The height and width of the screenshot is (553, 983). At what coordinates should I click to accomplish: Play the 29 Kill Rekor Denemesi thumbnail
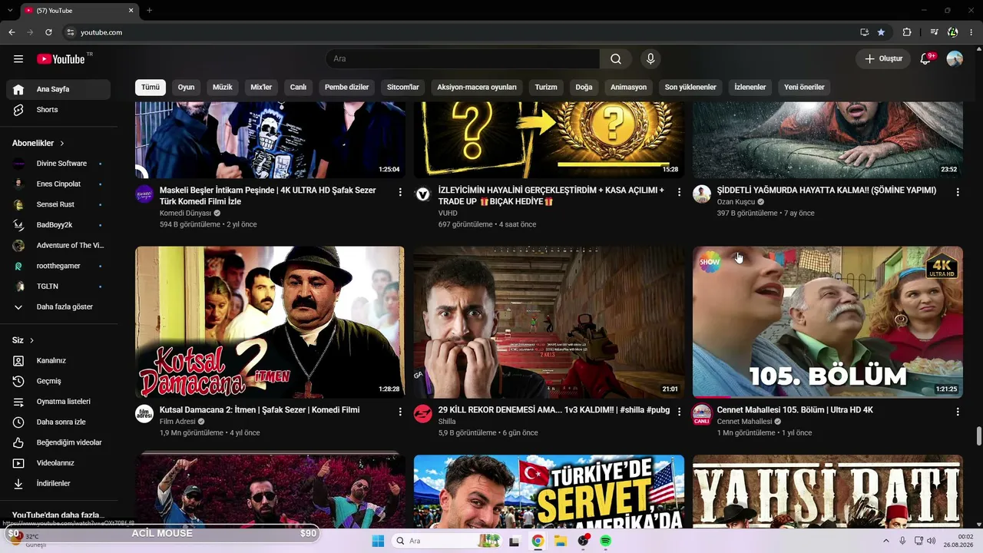[x=548, y=322]
